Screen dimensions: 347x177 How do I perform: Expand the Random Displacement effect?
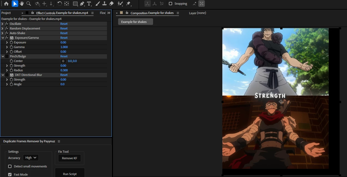(2, 28)
